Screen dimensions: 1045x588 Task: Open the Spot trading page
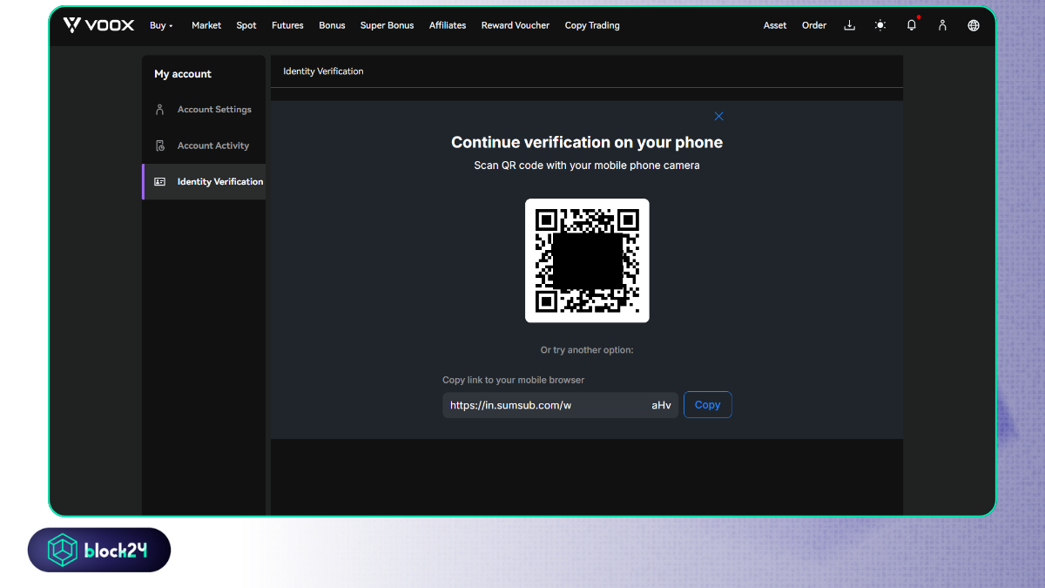pyautogui.click(x=246, y=25)
